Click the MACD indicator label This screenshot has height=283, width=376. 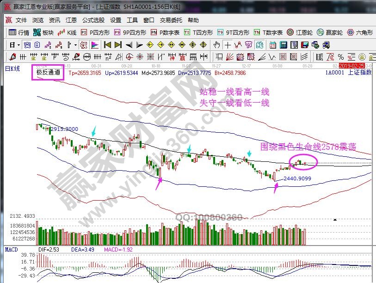(x=12, y=250)
